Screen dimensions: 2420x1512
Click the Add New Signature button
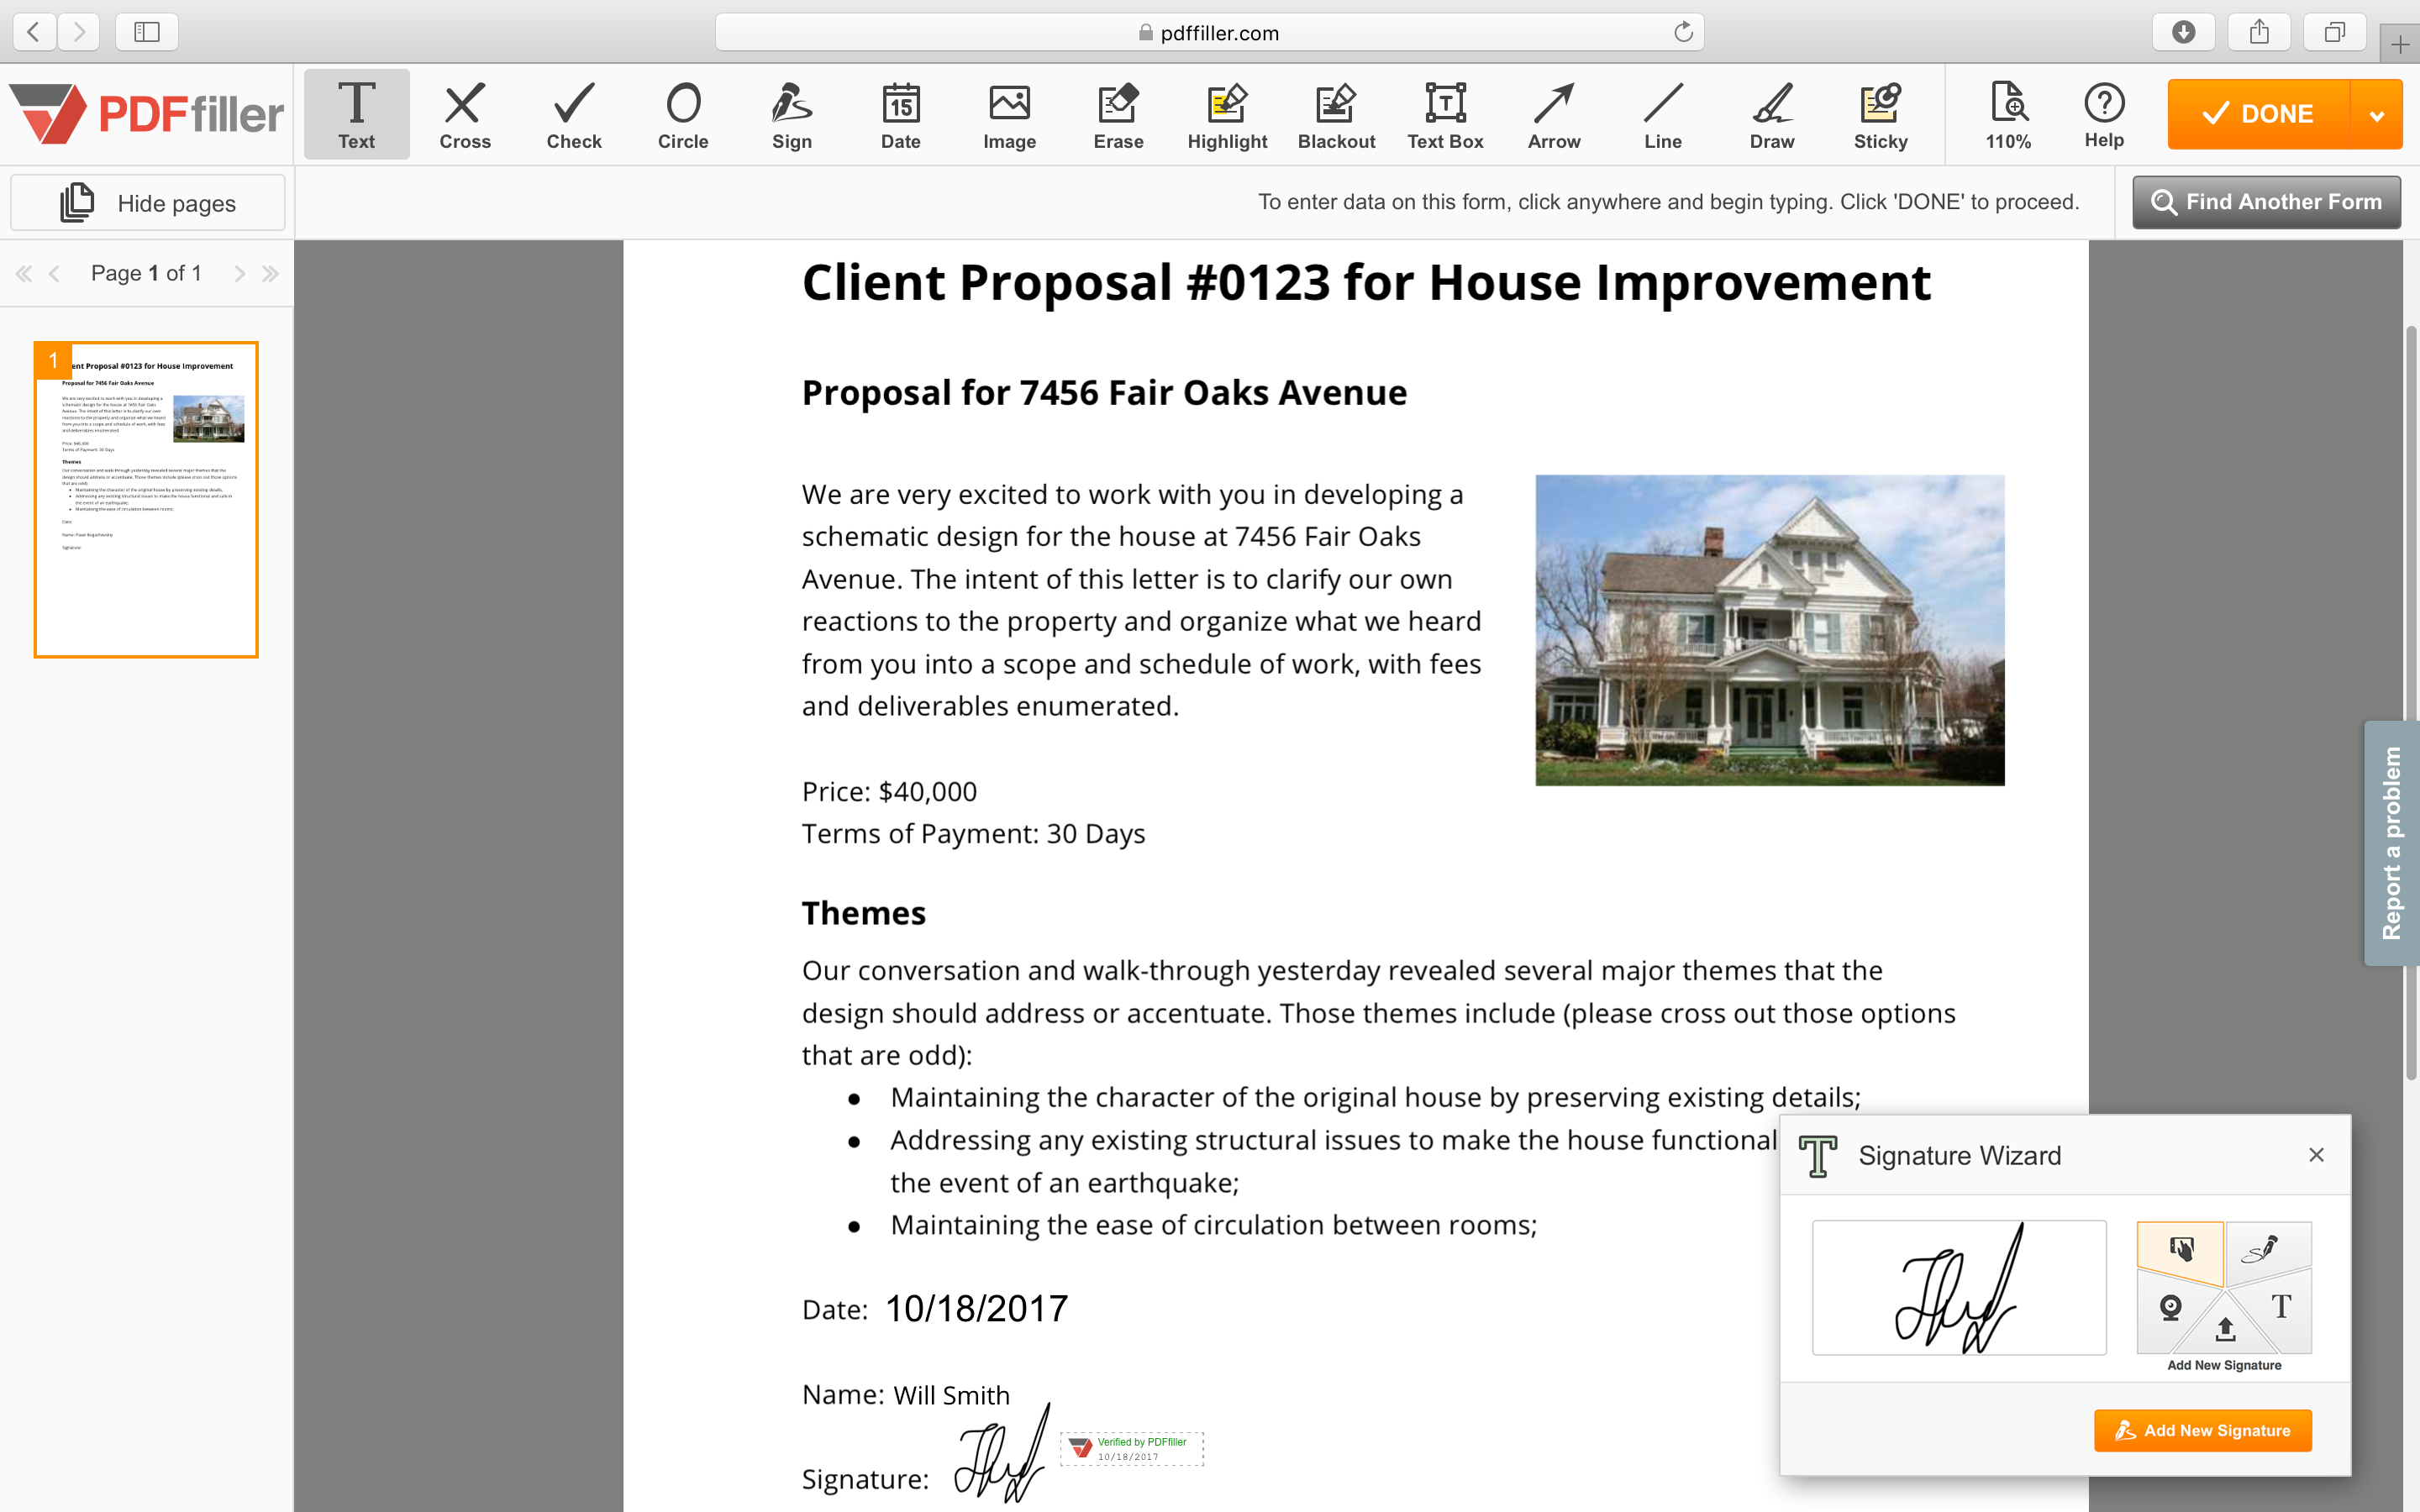click(2202, 1430)
